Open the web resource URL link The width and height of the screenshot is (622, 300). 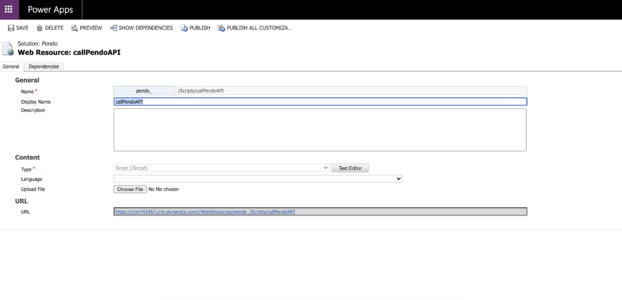[205, 212]
